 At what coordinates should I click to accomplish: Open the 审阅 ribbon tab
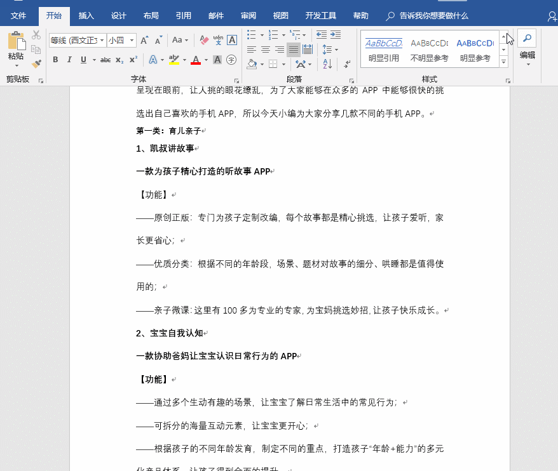pyautogui.click(x=248, y=16)
